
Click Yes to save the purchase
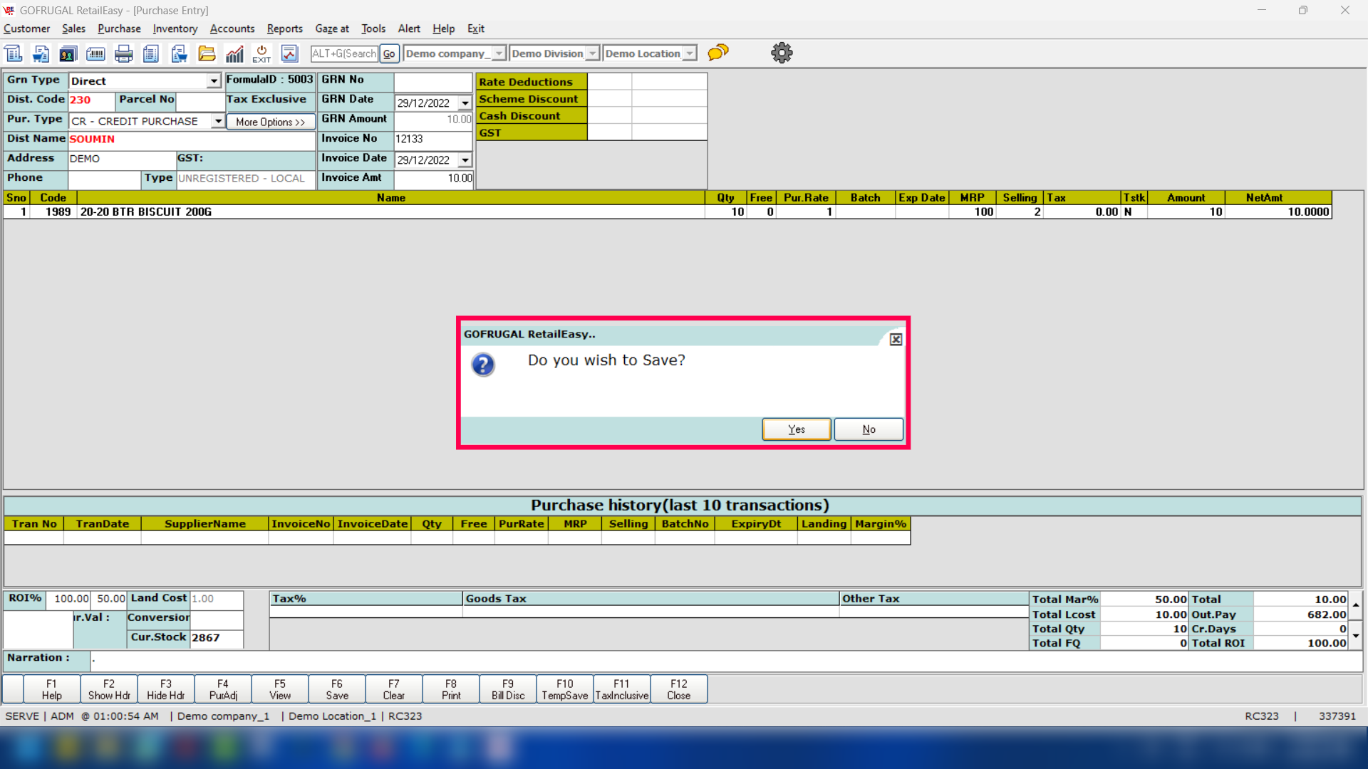(796, 429)
